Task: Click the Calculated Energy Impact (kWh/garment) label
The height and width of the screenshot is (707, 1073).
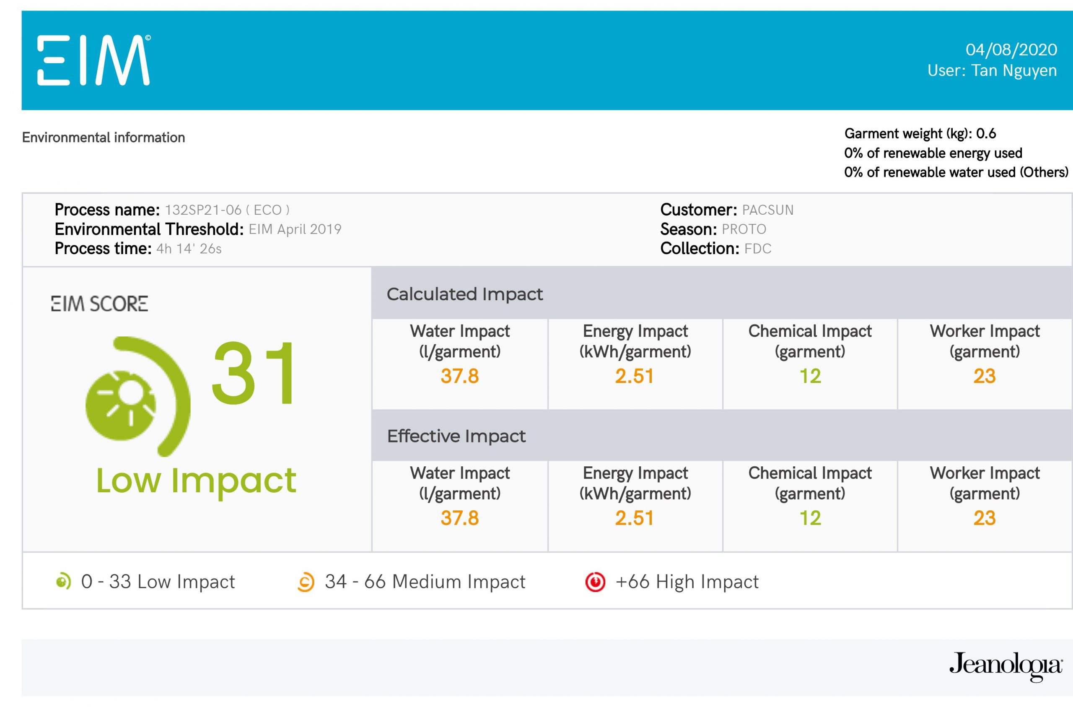Action: tap(635, 341)
